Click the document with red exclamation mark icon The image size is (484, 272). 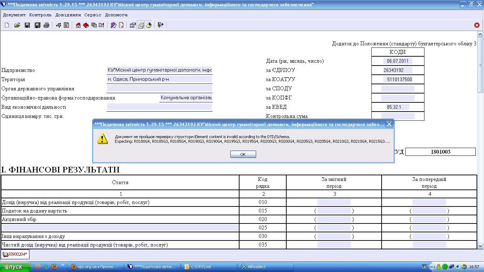click(101, 25)
